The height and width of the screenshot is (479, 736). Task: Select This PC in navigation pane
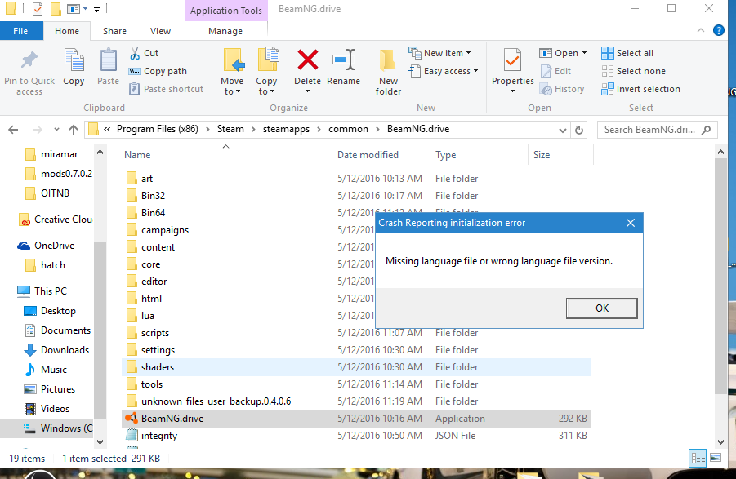(42, 291)
